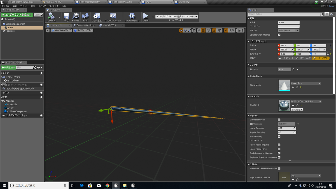The width and height of the screenshot is (336, 189).
Task: Click the M_Metal_Burnished_Steel material thumbnail
Action: tap(284, 105)
